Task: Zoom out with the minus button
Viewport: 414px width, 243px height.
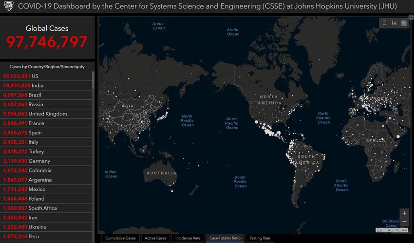Action: pos(404,222)
